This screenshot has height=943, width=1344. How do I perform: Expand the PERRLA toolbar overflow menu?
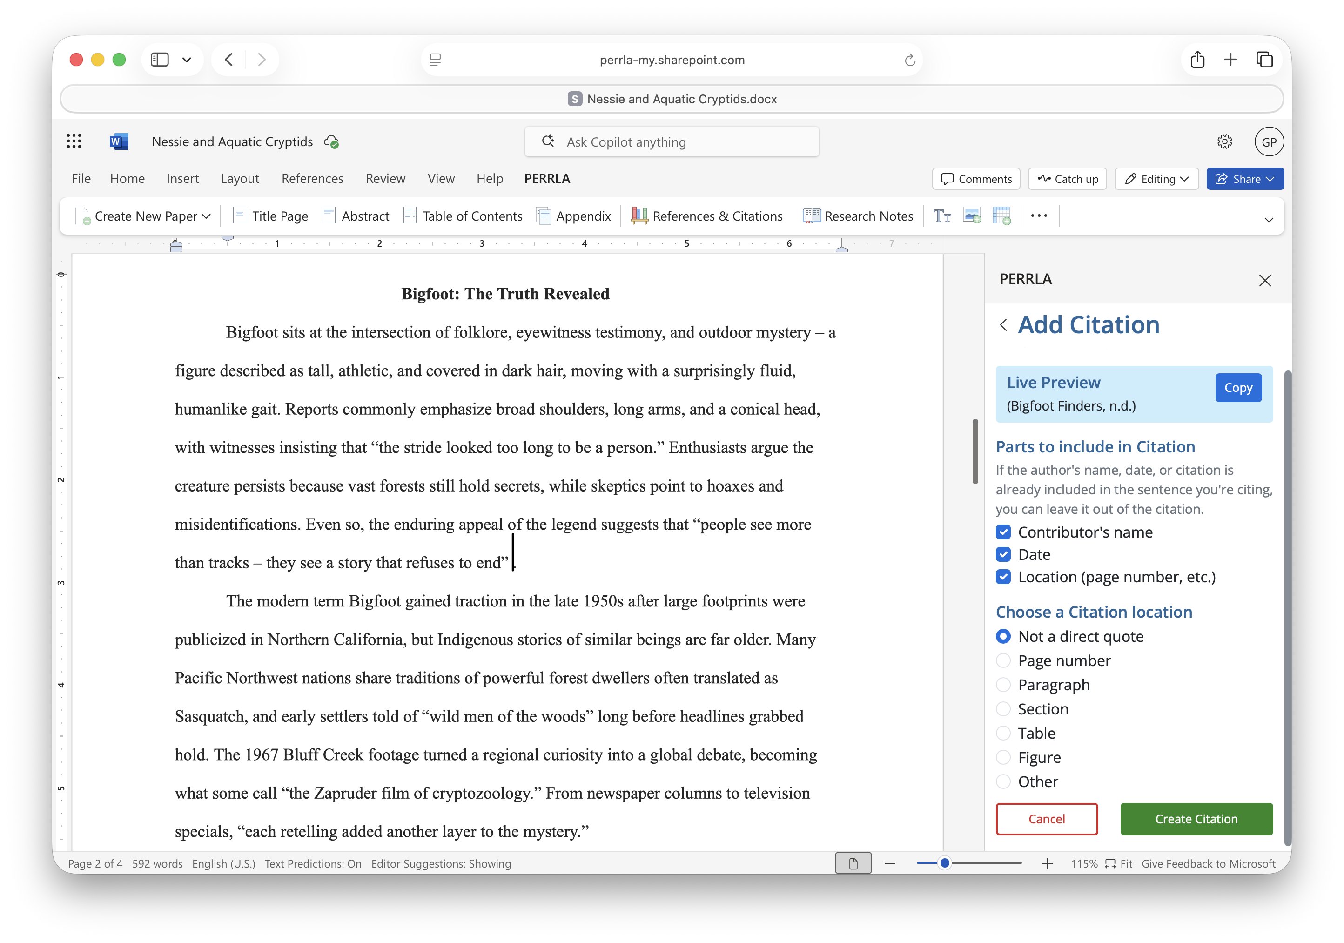1039,216
